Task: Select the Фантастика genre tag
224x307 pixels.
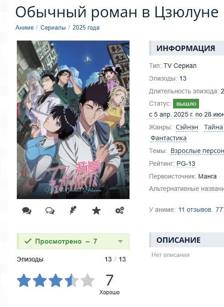Action: tap(169, 138)
